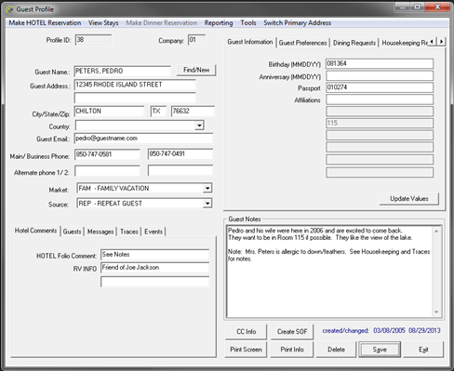Open the Housekeeping tab

coord(404,43)
